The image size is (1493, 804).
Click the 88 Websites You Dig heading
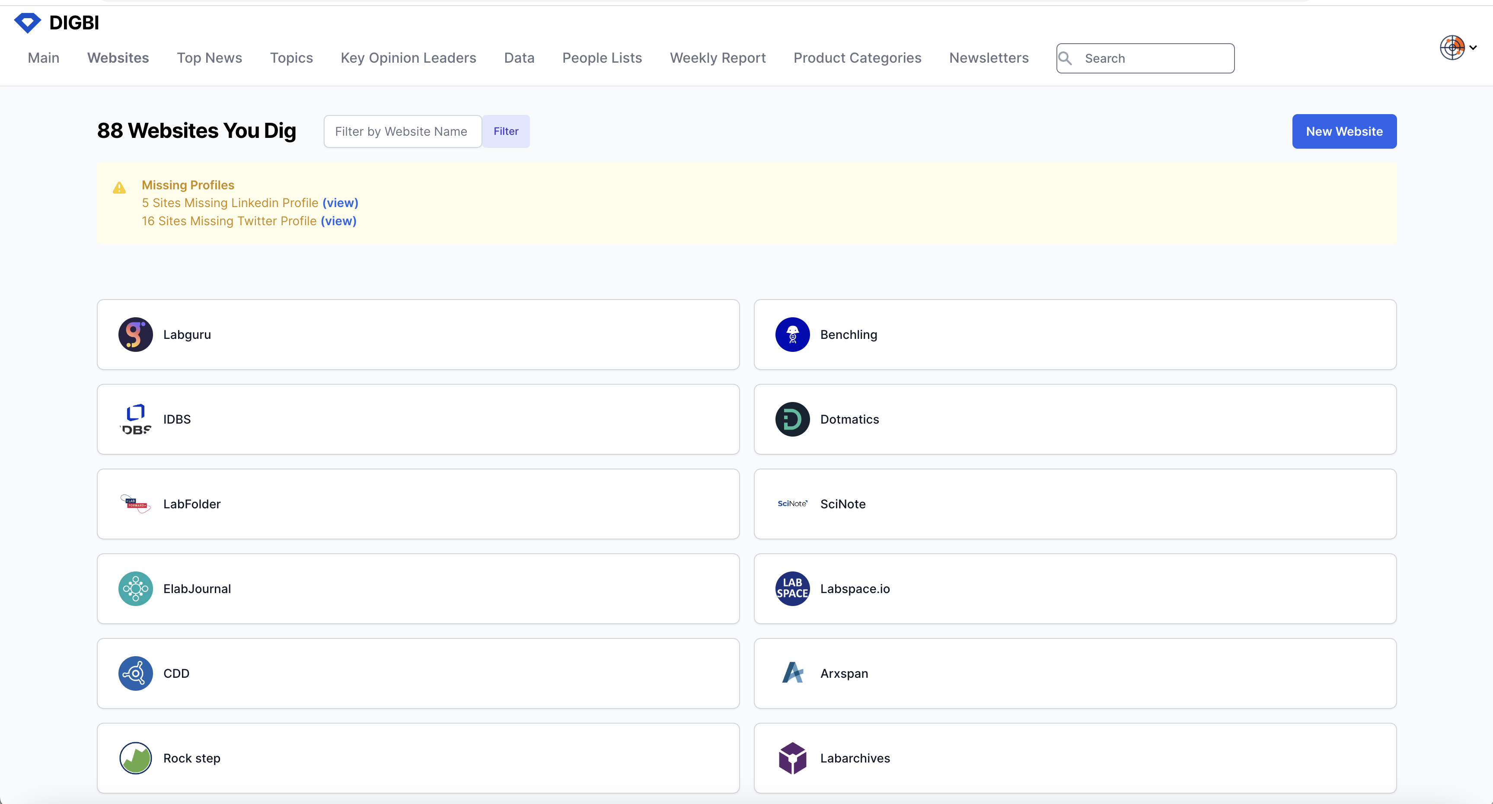197,131
